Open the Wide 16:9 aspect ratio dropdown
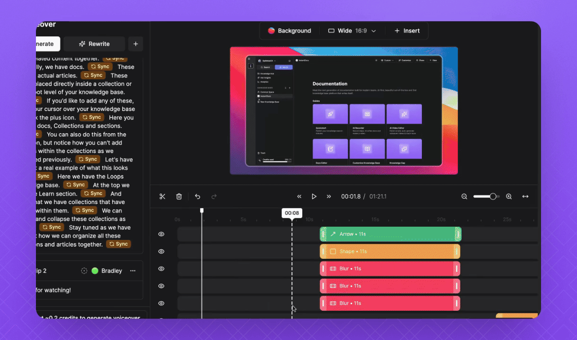The image size is (577, 340). 352,31
